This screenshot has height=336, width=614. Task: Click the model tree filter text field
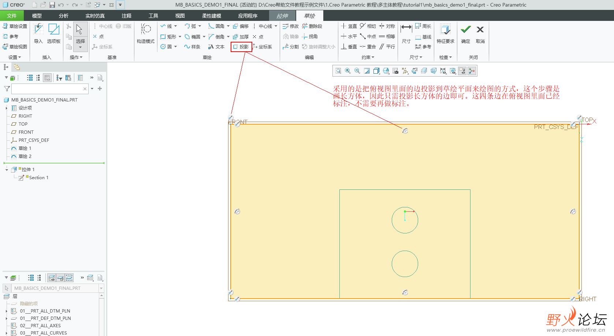click(49, 89)
